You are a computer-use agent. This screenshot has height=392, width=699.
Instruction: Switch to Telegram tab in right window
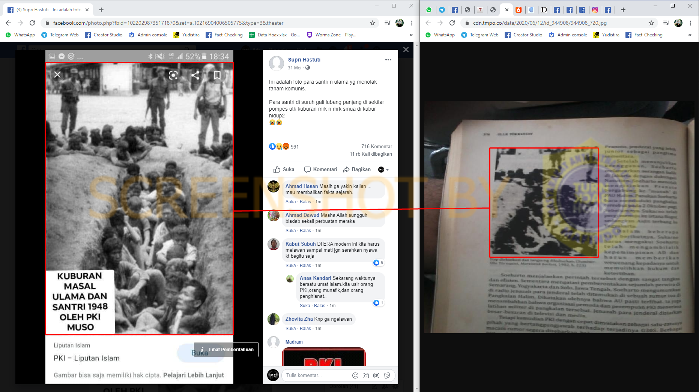point(442,10)
